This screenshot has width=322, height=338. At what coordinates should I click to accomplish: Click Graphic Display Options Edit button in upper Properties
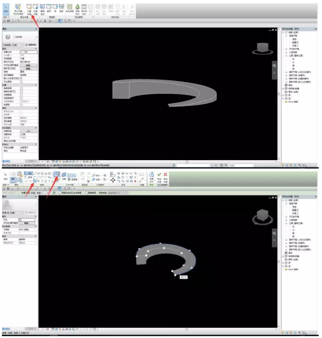pyautogui.click(x=28, y=68)
